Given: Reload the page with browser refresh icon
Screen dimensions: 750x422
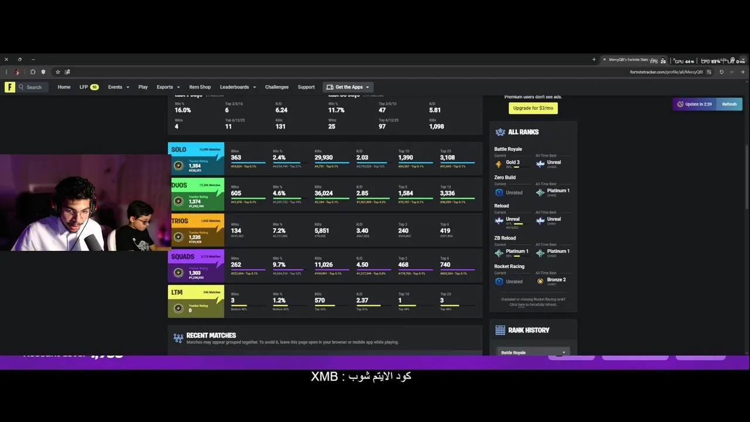Looking at the screenshot, I should [721, 72].
